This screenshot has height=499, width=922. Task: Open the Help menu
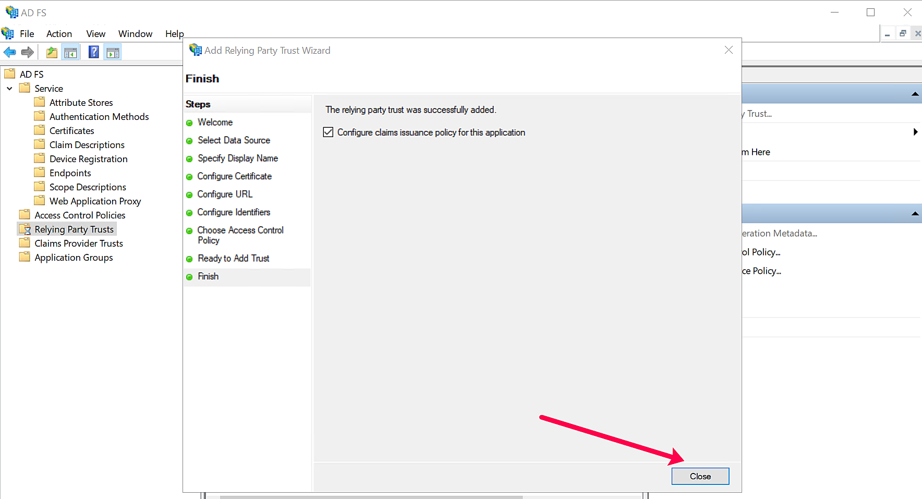175,34
